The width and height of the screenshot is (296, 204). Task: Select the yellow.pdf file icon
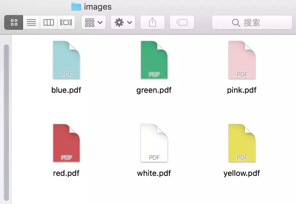242,143
